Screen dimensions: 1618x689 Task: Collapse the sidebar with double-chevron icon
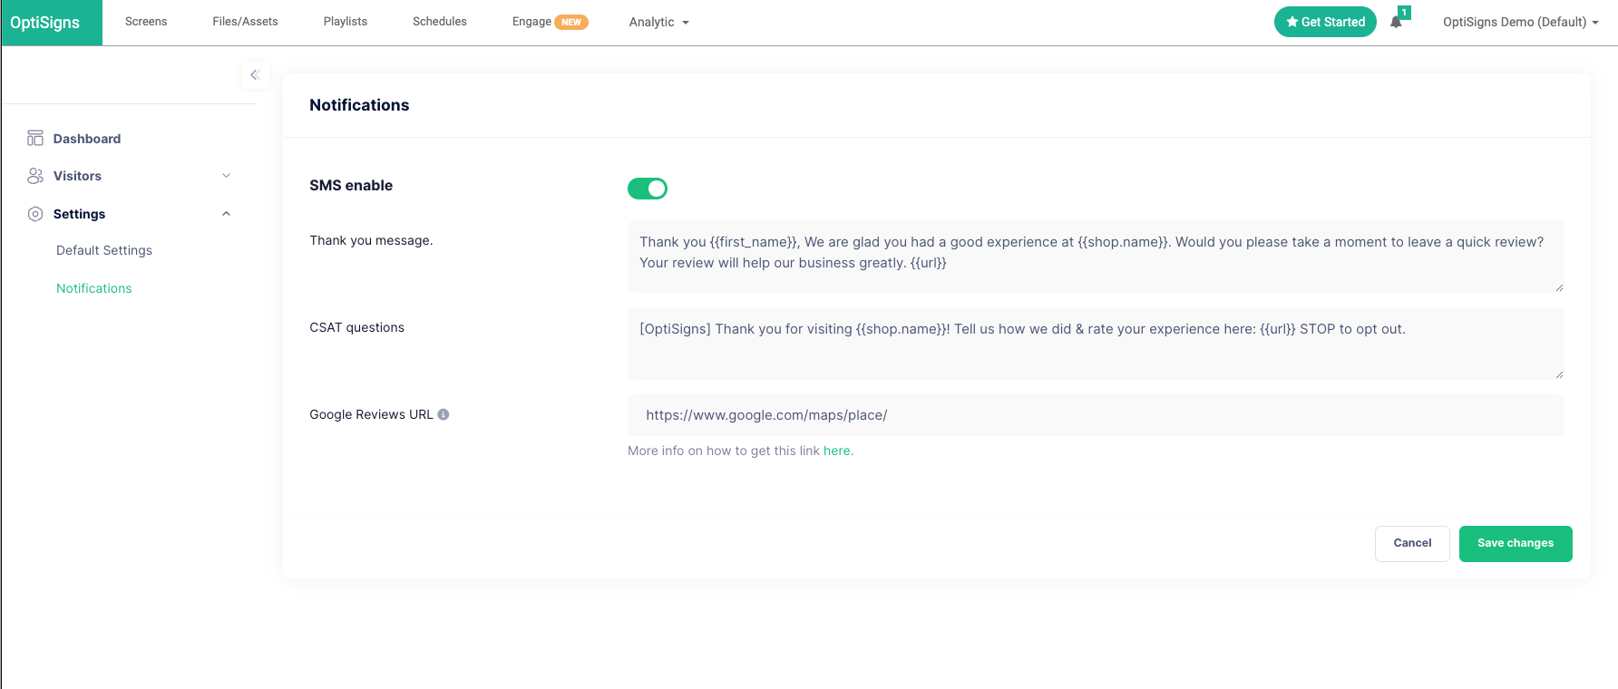255,75
